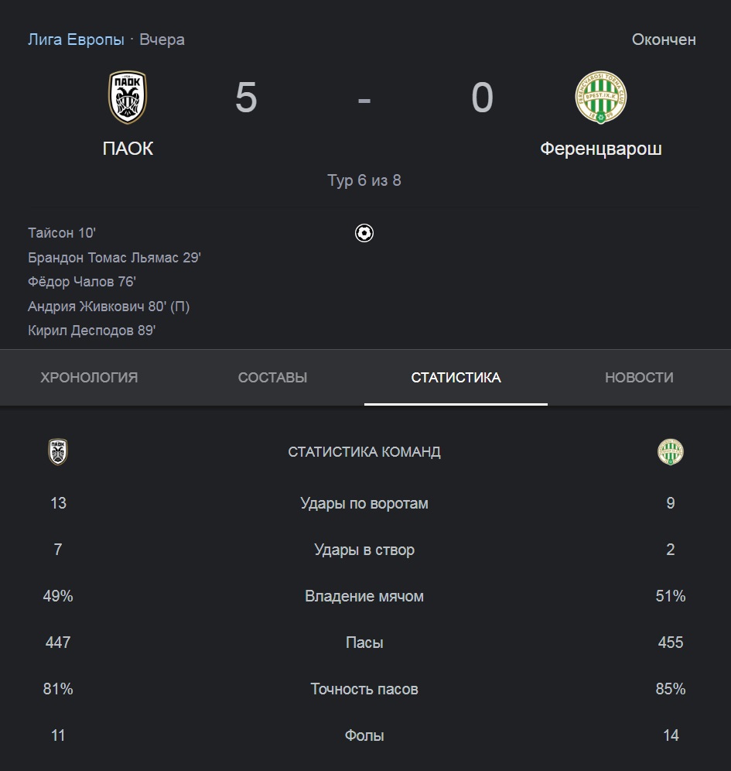Click the small Ferencváros logo in statistics

pyautogui.click(x=671, y=452)
